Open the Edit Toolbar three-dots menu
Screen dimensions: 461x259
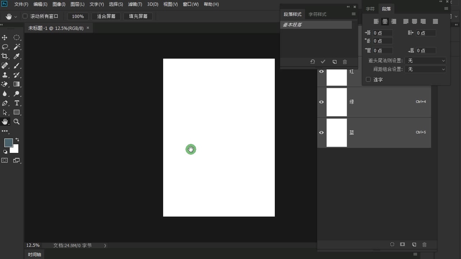coord(5,131)
